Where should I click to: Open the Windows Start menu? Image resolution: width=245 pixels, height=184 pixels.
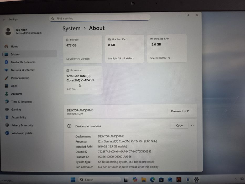[73, 180]
